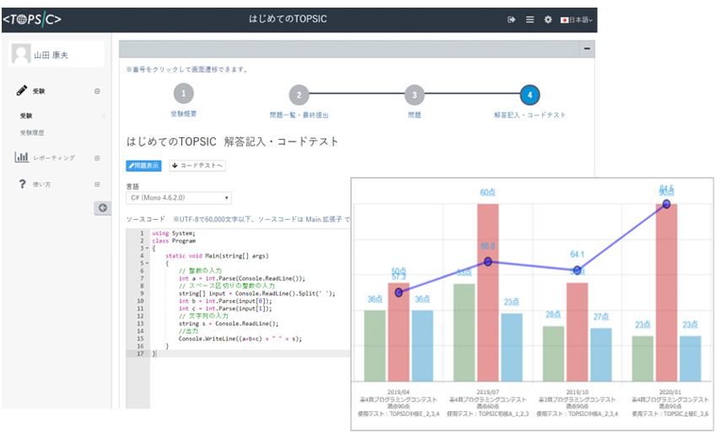Go to step 1 受験概要
The width and height of the screenshot is (716, 438).
click(x=183, y=95)
